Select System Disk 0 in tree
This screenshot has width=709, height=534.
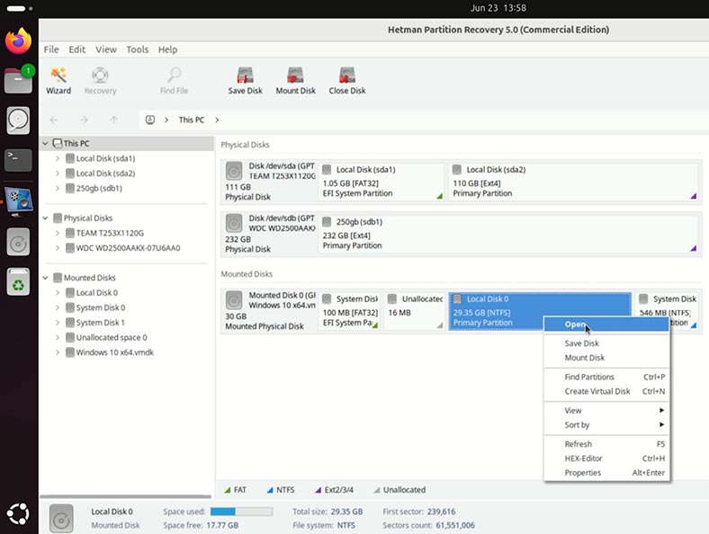coord(101,307)
